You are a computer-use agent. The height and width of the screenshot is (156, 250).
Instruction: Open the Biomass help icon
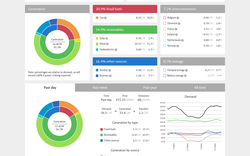(x=110, y=76)
